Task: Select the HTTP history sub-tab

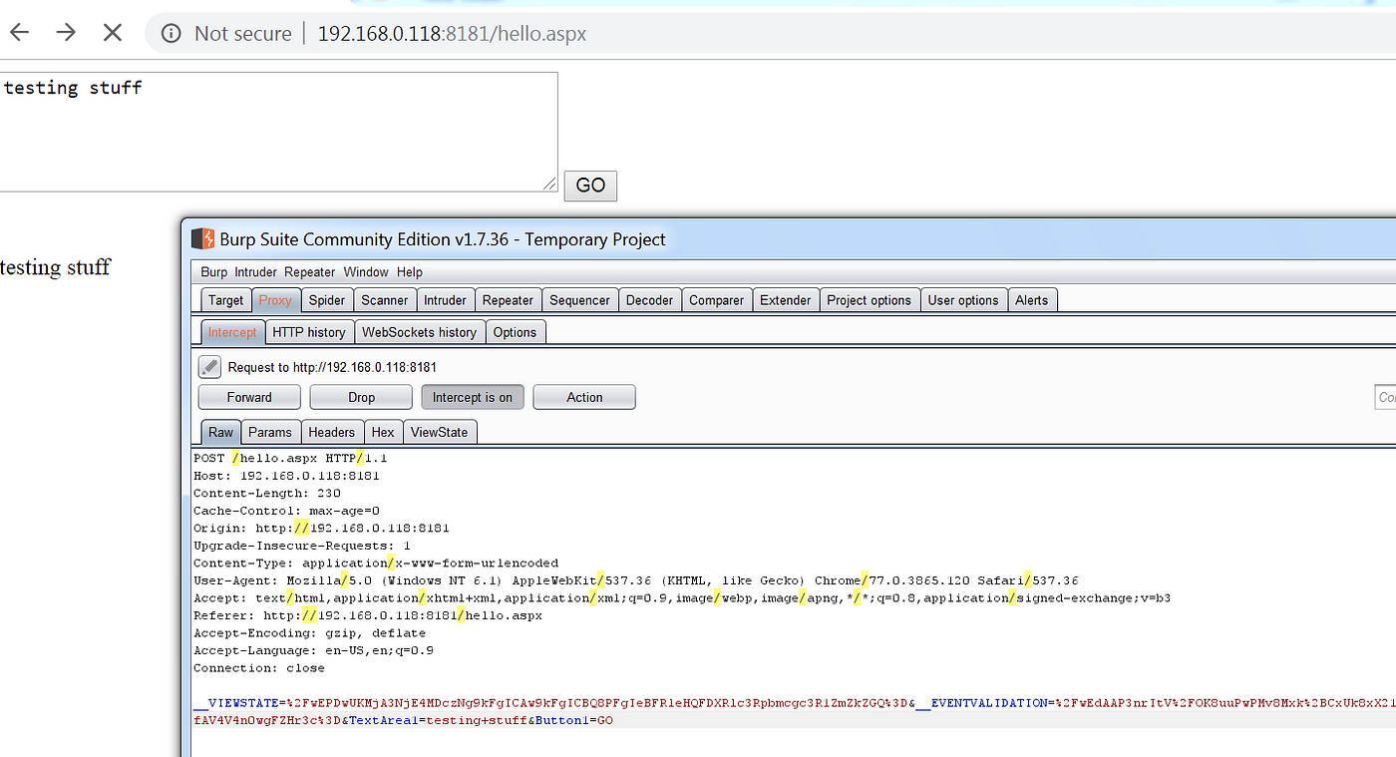Action: pos(309,332)
